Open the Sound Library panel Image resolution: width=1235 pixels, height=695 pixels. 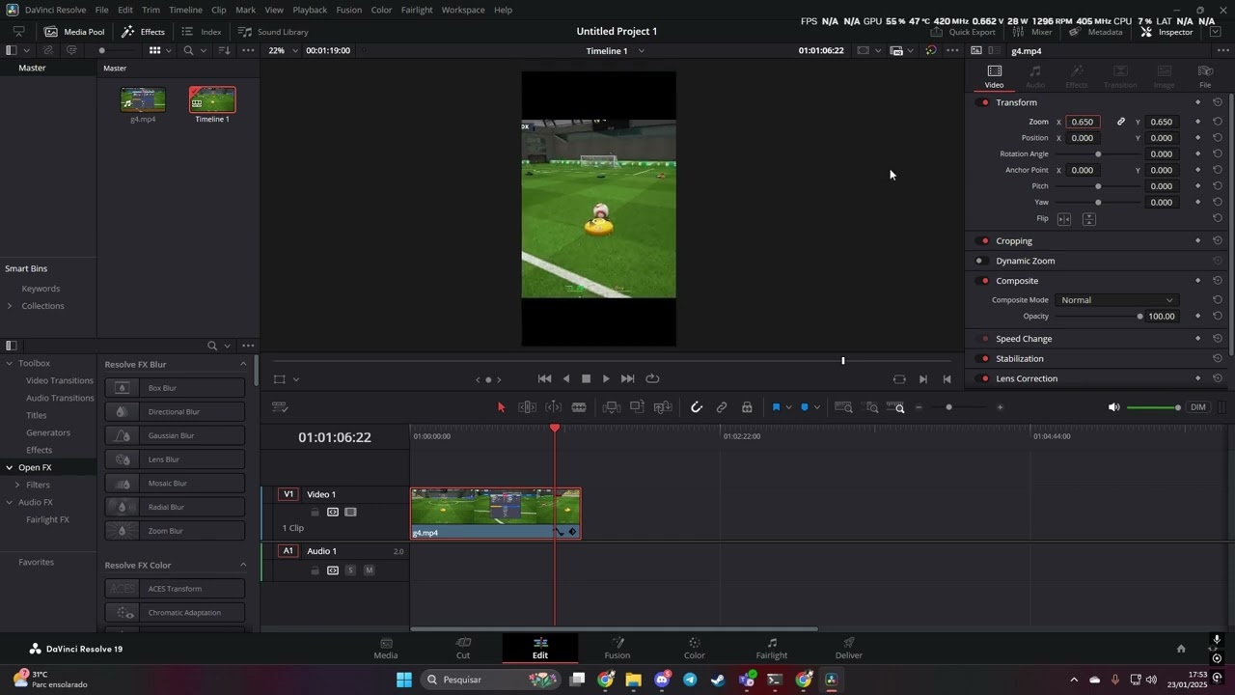coord(274,32)
